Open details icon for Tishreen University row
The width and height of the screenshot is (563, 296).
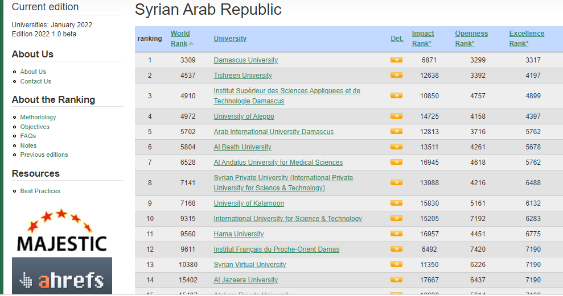coord(396,75)
